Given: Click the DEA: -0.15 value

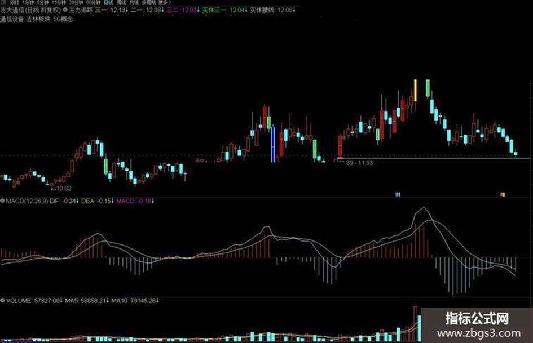Looking at the screenshot, I should 97,201.
